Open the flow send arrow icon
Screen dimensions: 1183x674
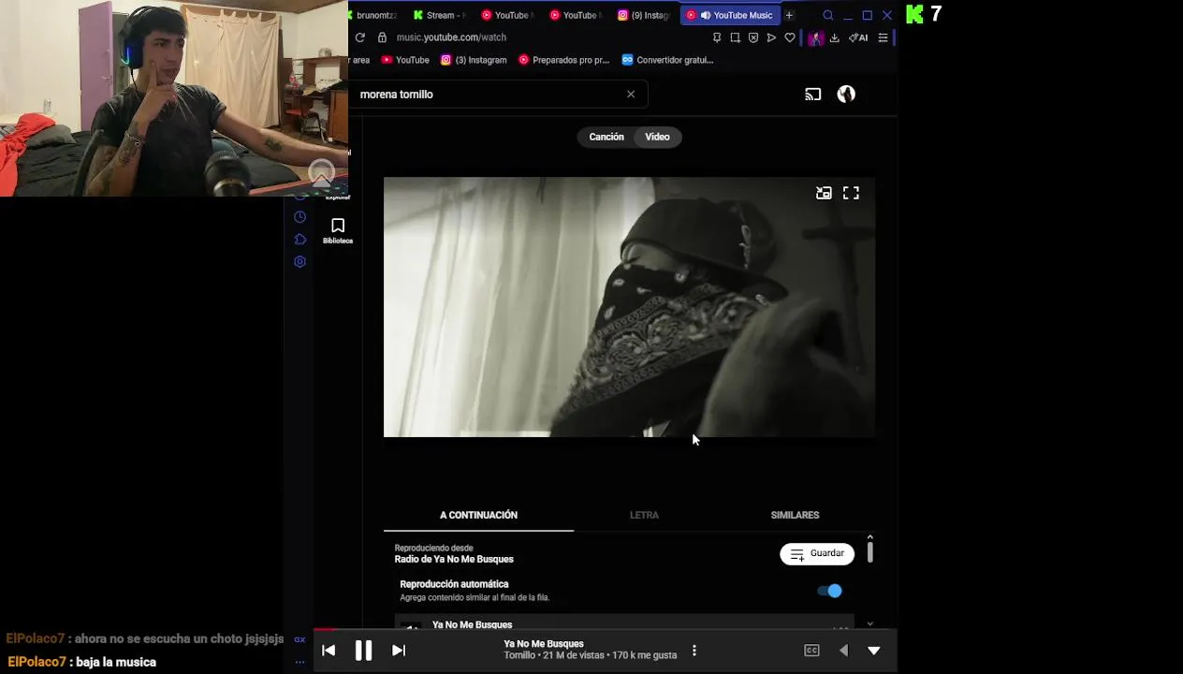pos(771,37)
